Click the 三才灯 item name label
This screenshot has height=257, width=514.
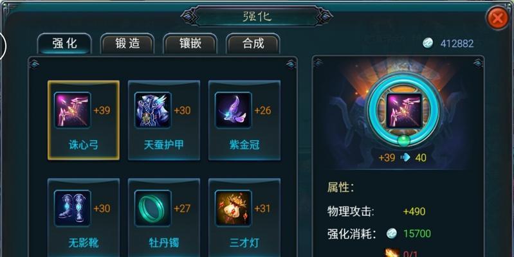[244, 243]
